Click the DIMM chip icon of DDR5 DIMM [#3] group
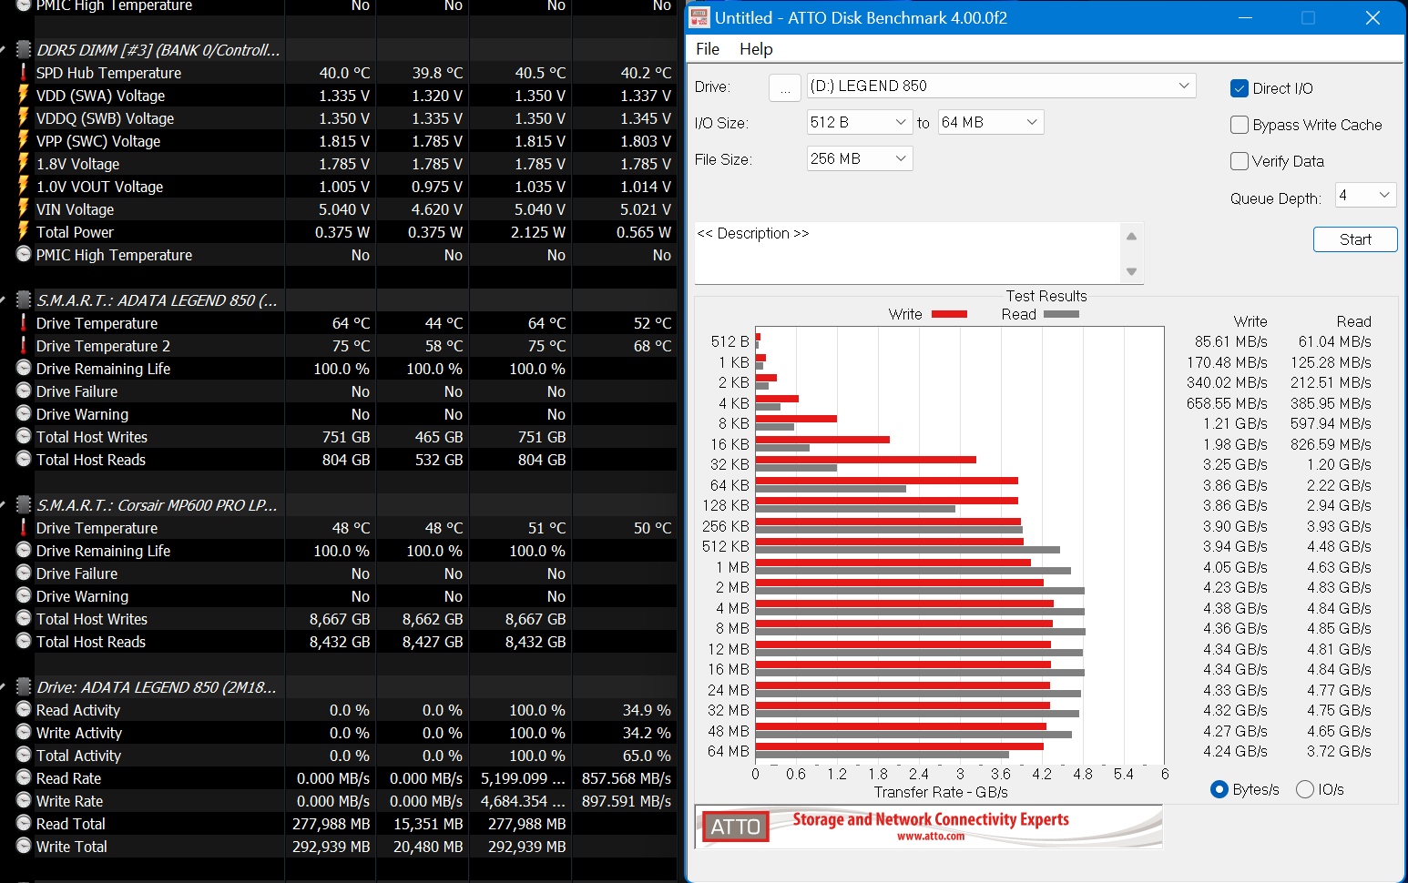The image size is (1408, 883). (x=24, y=49)
